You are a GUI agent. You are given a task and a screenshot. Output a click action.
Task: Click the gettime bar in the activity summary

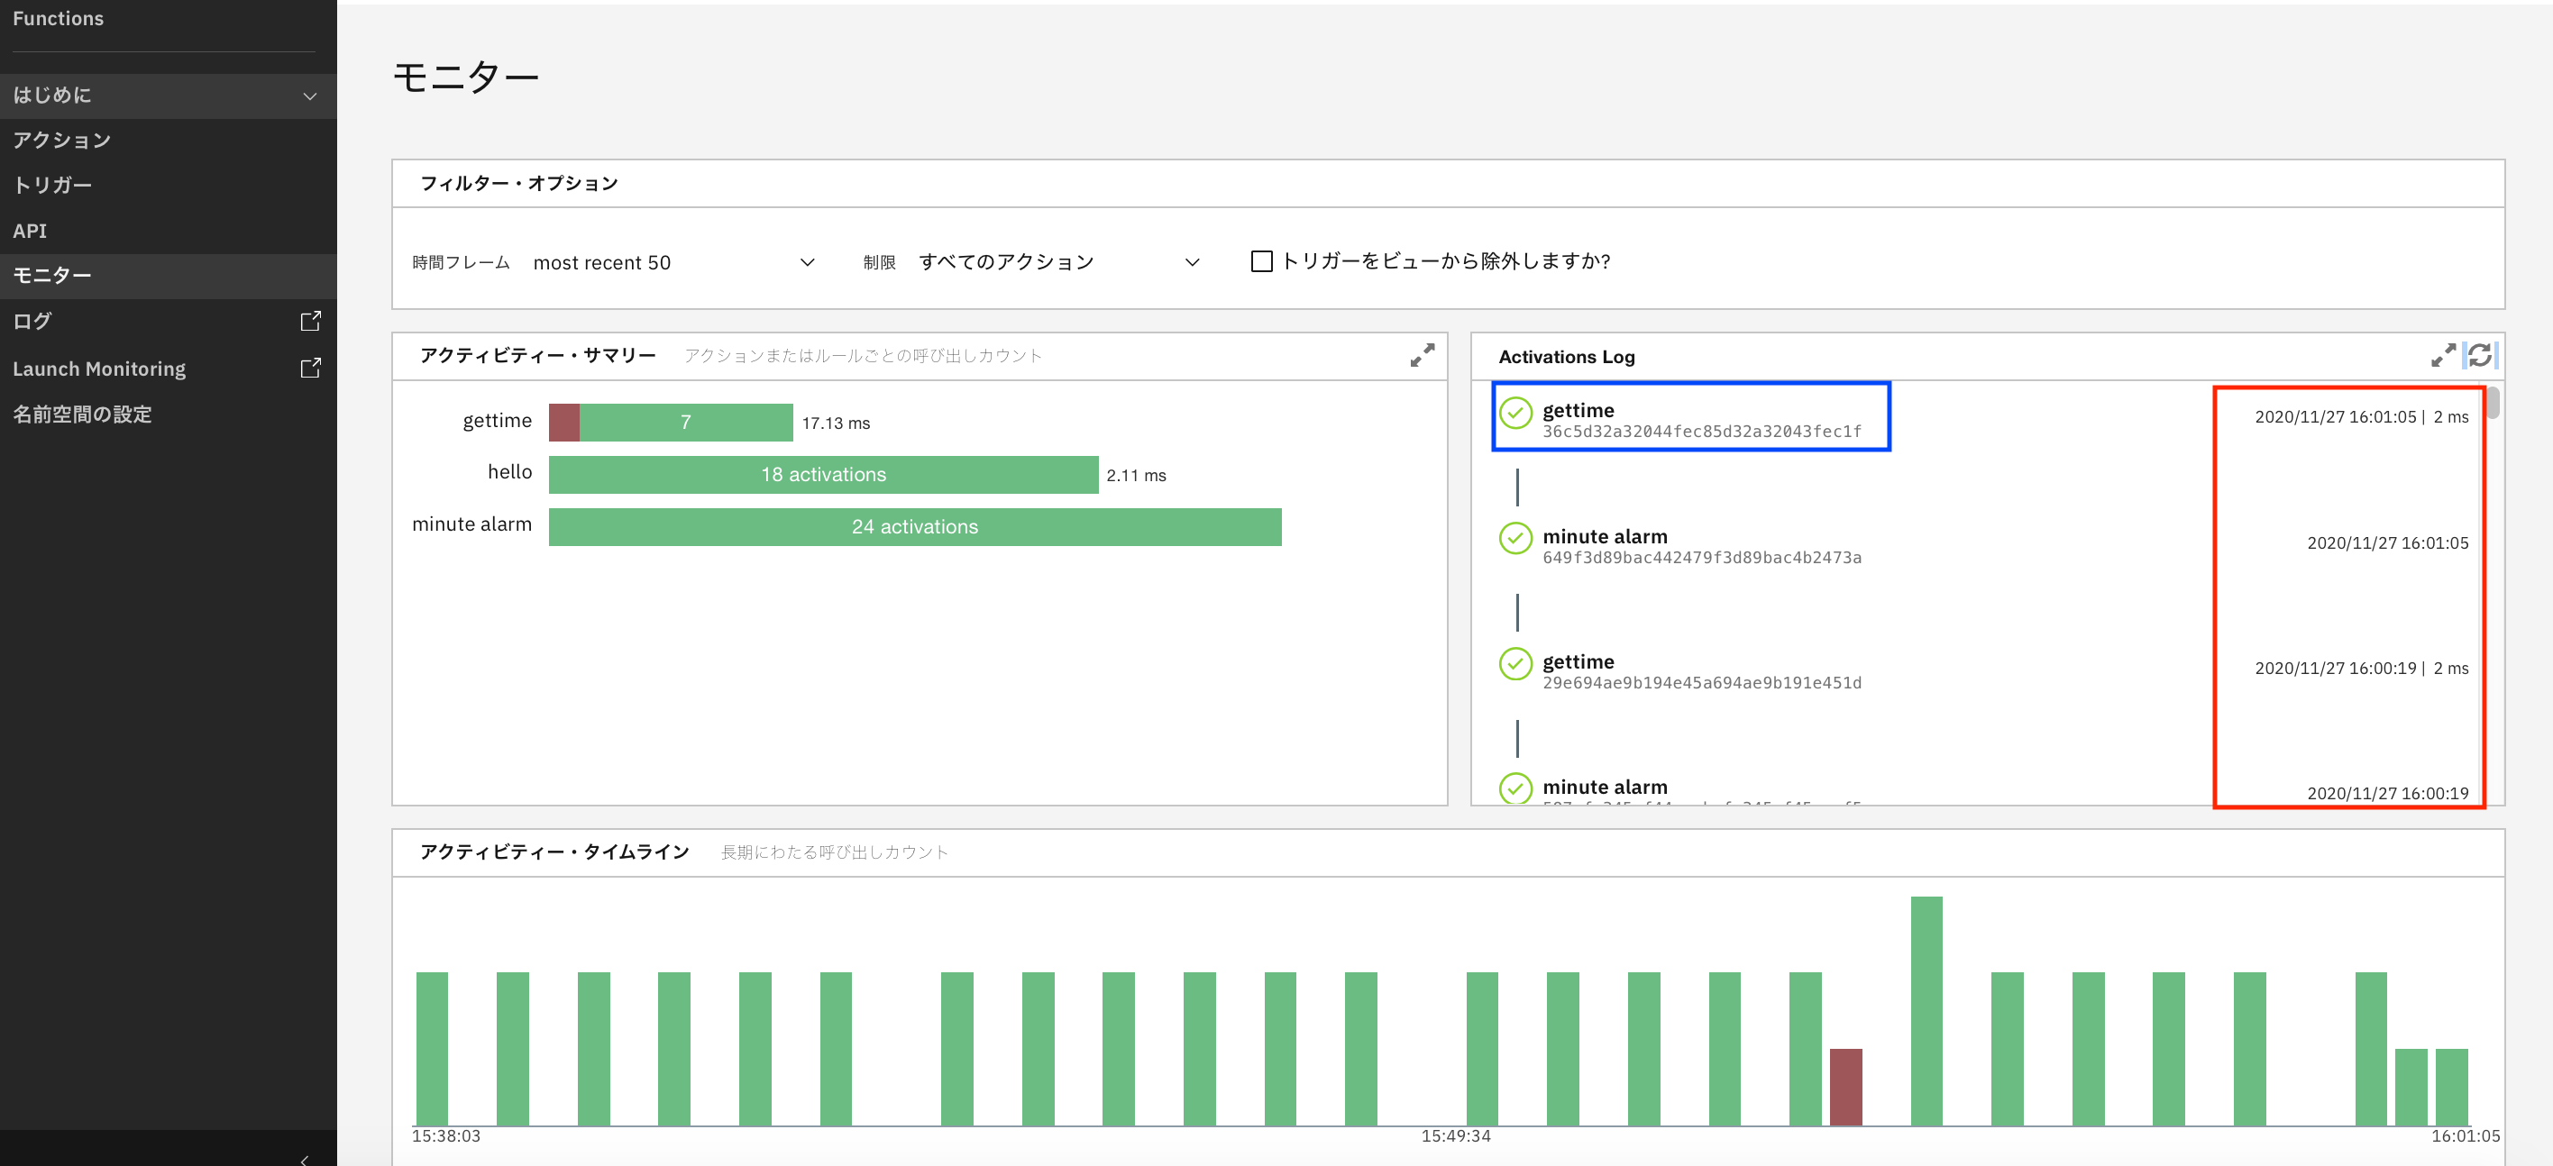click(684, 422)
